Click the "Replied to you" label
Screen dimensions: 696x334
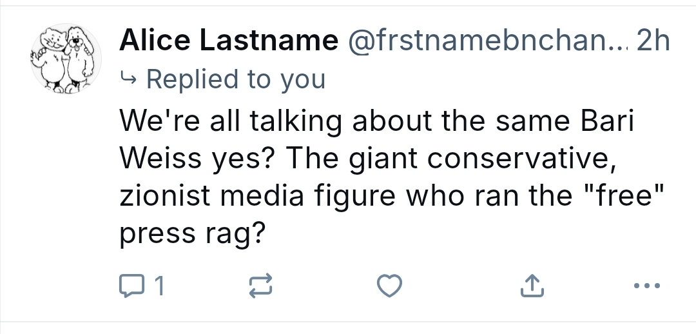(x=236, y=79)
